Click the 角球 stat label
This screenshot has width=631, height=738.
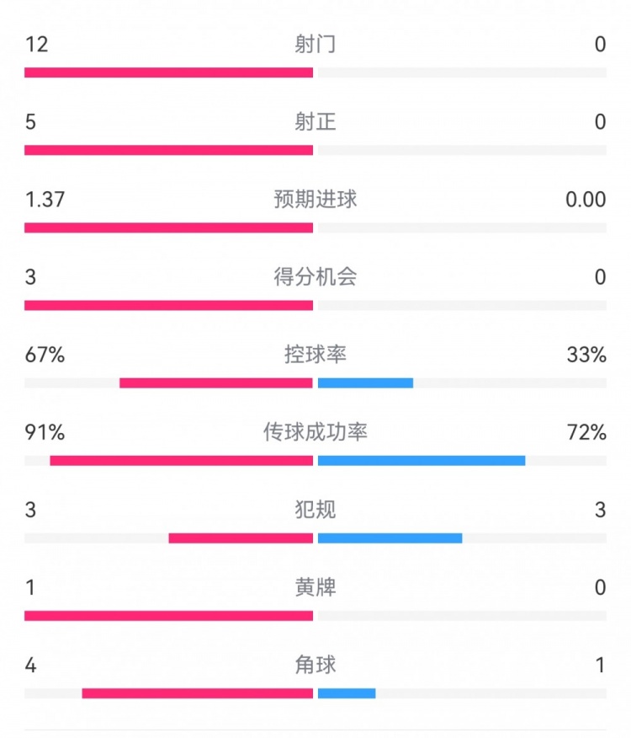(x=315, y=665)
